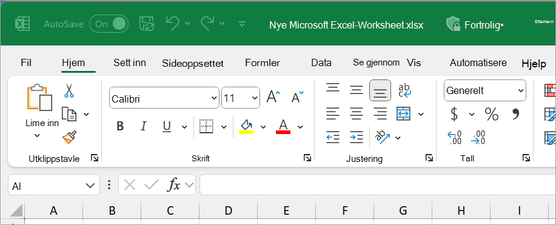The image size is (556, 225).
Task: Open the Hjelp tab
Action: tap(534, 64)
